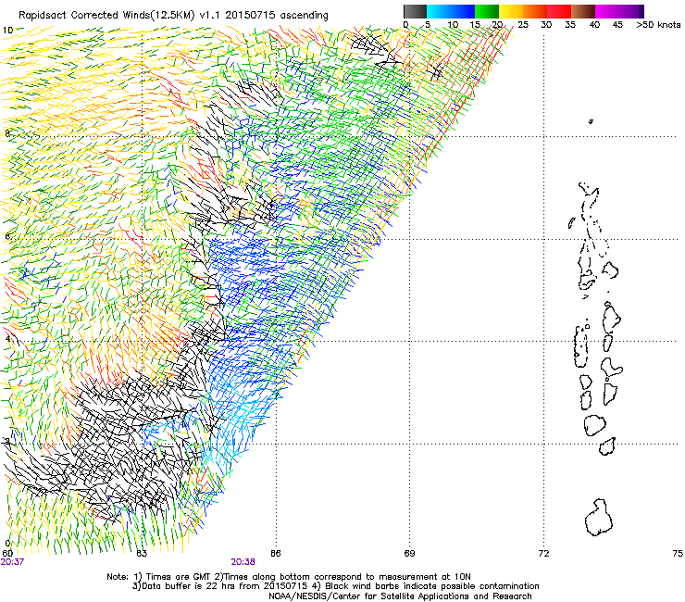
Task: Click longitude axis label '75'
Action: click(678, 554)
